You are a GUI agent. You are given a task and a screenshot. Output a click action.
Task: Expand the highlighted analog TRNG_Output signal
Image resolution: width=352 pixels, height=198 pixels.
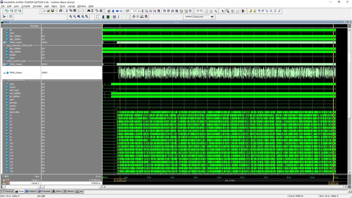point(4,73)
